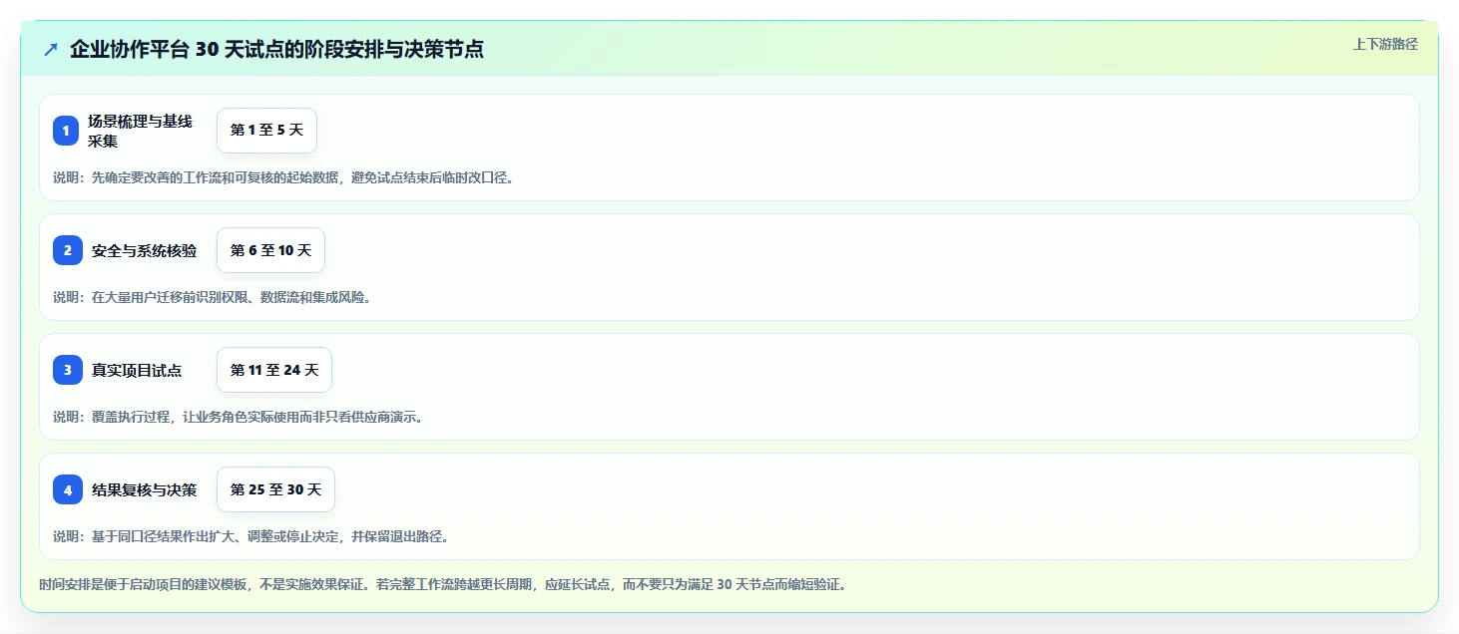Image resolution: width=1459 pixels, height=634 pixels.
Task: Click the 安全与系统核验 step title
Action: coord(144,250)
